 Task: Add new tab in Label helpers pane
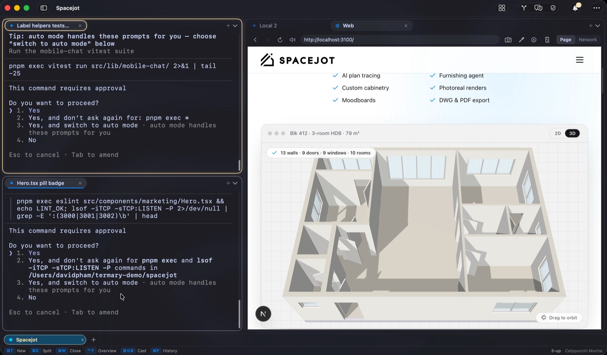pyautogui.click(x=228, y=26)
